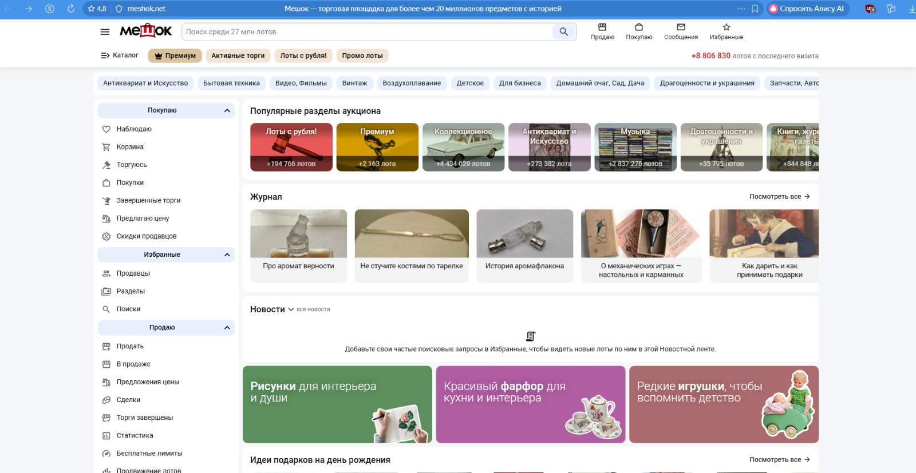Click the search input field
916x473 pixels.
click(x=366, y=32)
